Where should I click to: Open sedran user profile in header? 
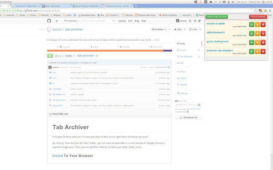[x=181, y=21]
